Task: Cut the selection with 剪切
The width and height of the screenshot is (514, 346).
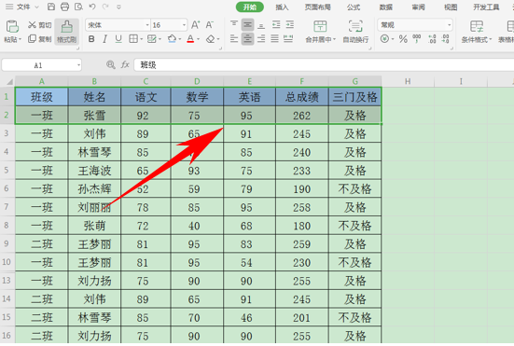Action: 40,25
